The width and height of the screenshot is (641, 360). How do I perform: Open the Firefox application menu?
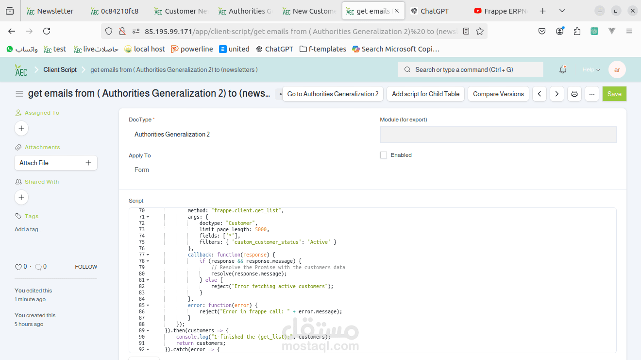point(629,31)
